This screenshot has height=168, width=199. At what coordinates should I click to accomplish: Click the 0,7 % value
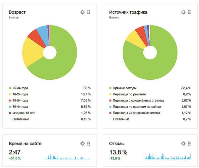coord(187,119)
